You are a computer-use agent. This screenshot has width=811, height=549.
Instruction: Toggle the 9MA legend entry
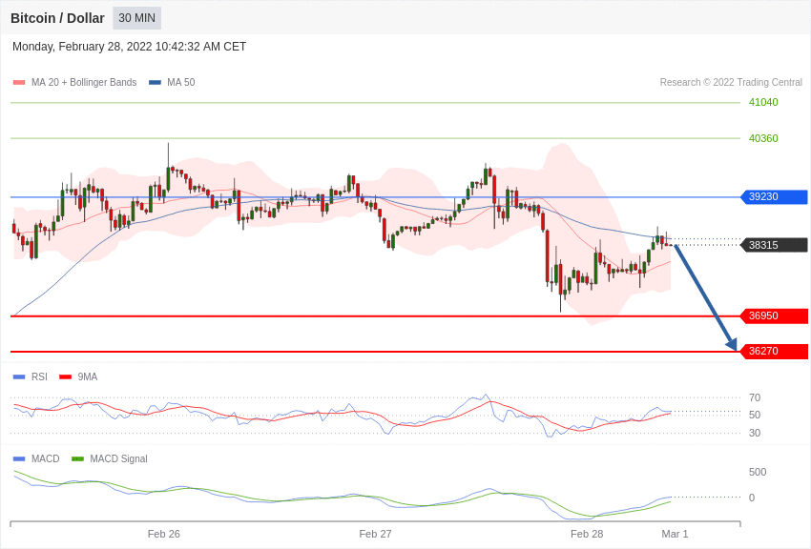(x=78, y=377)
